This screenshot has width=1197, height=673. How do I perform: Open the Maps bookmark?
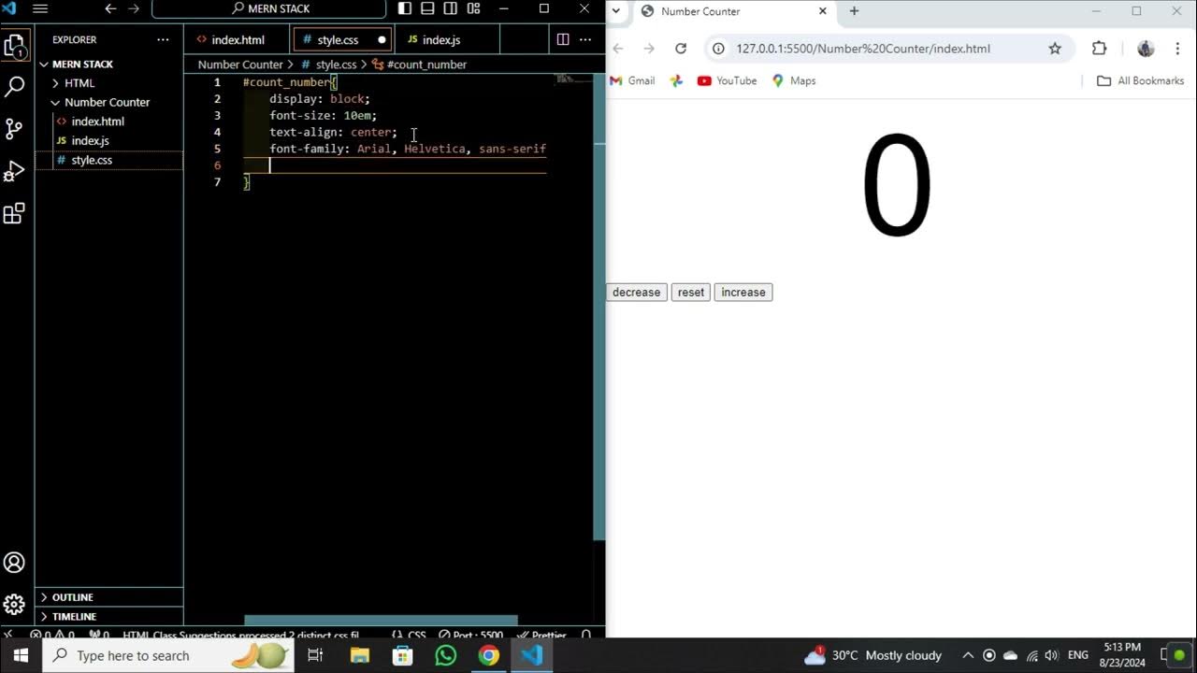(x=793, y=81)
